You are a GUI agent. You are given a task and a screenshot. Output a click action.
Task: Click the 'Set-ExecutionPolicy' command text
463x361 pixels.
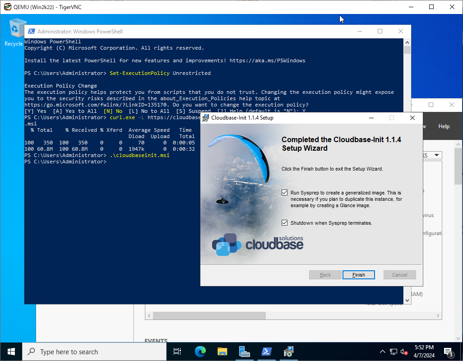tap(140, 73)
